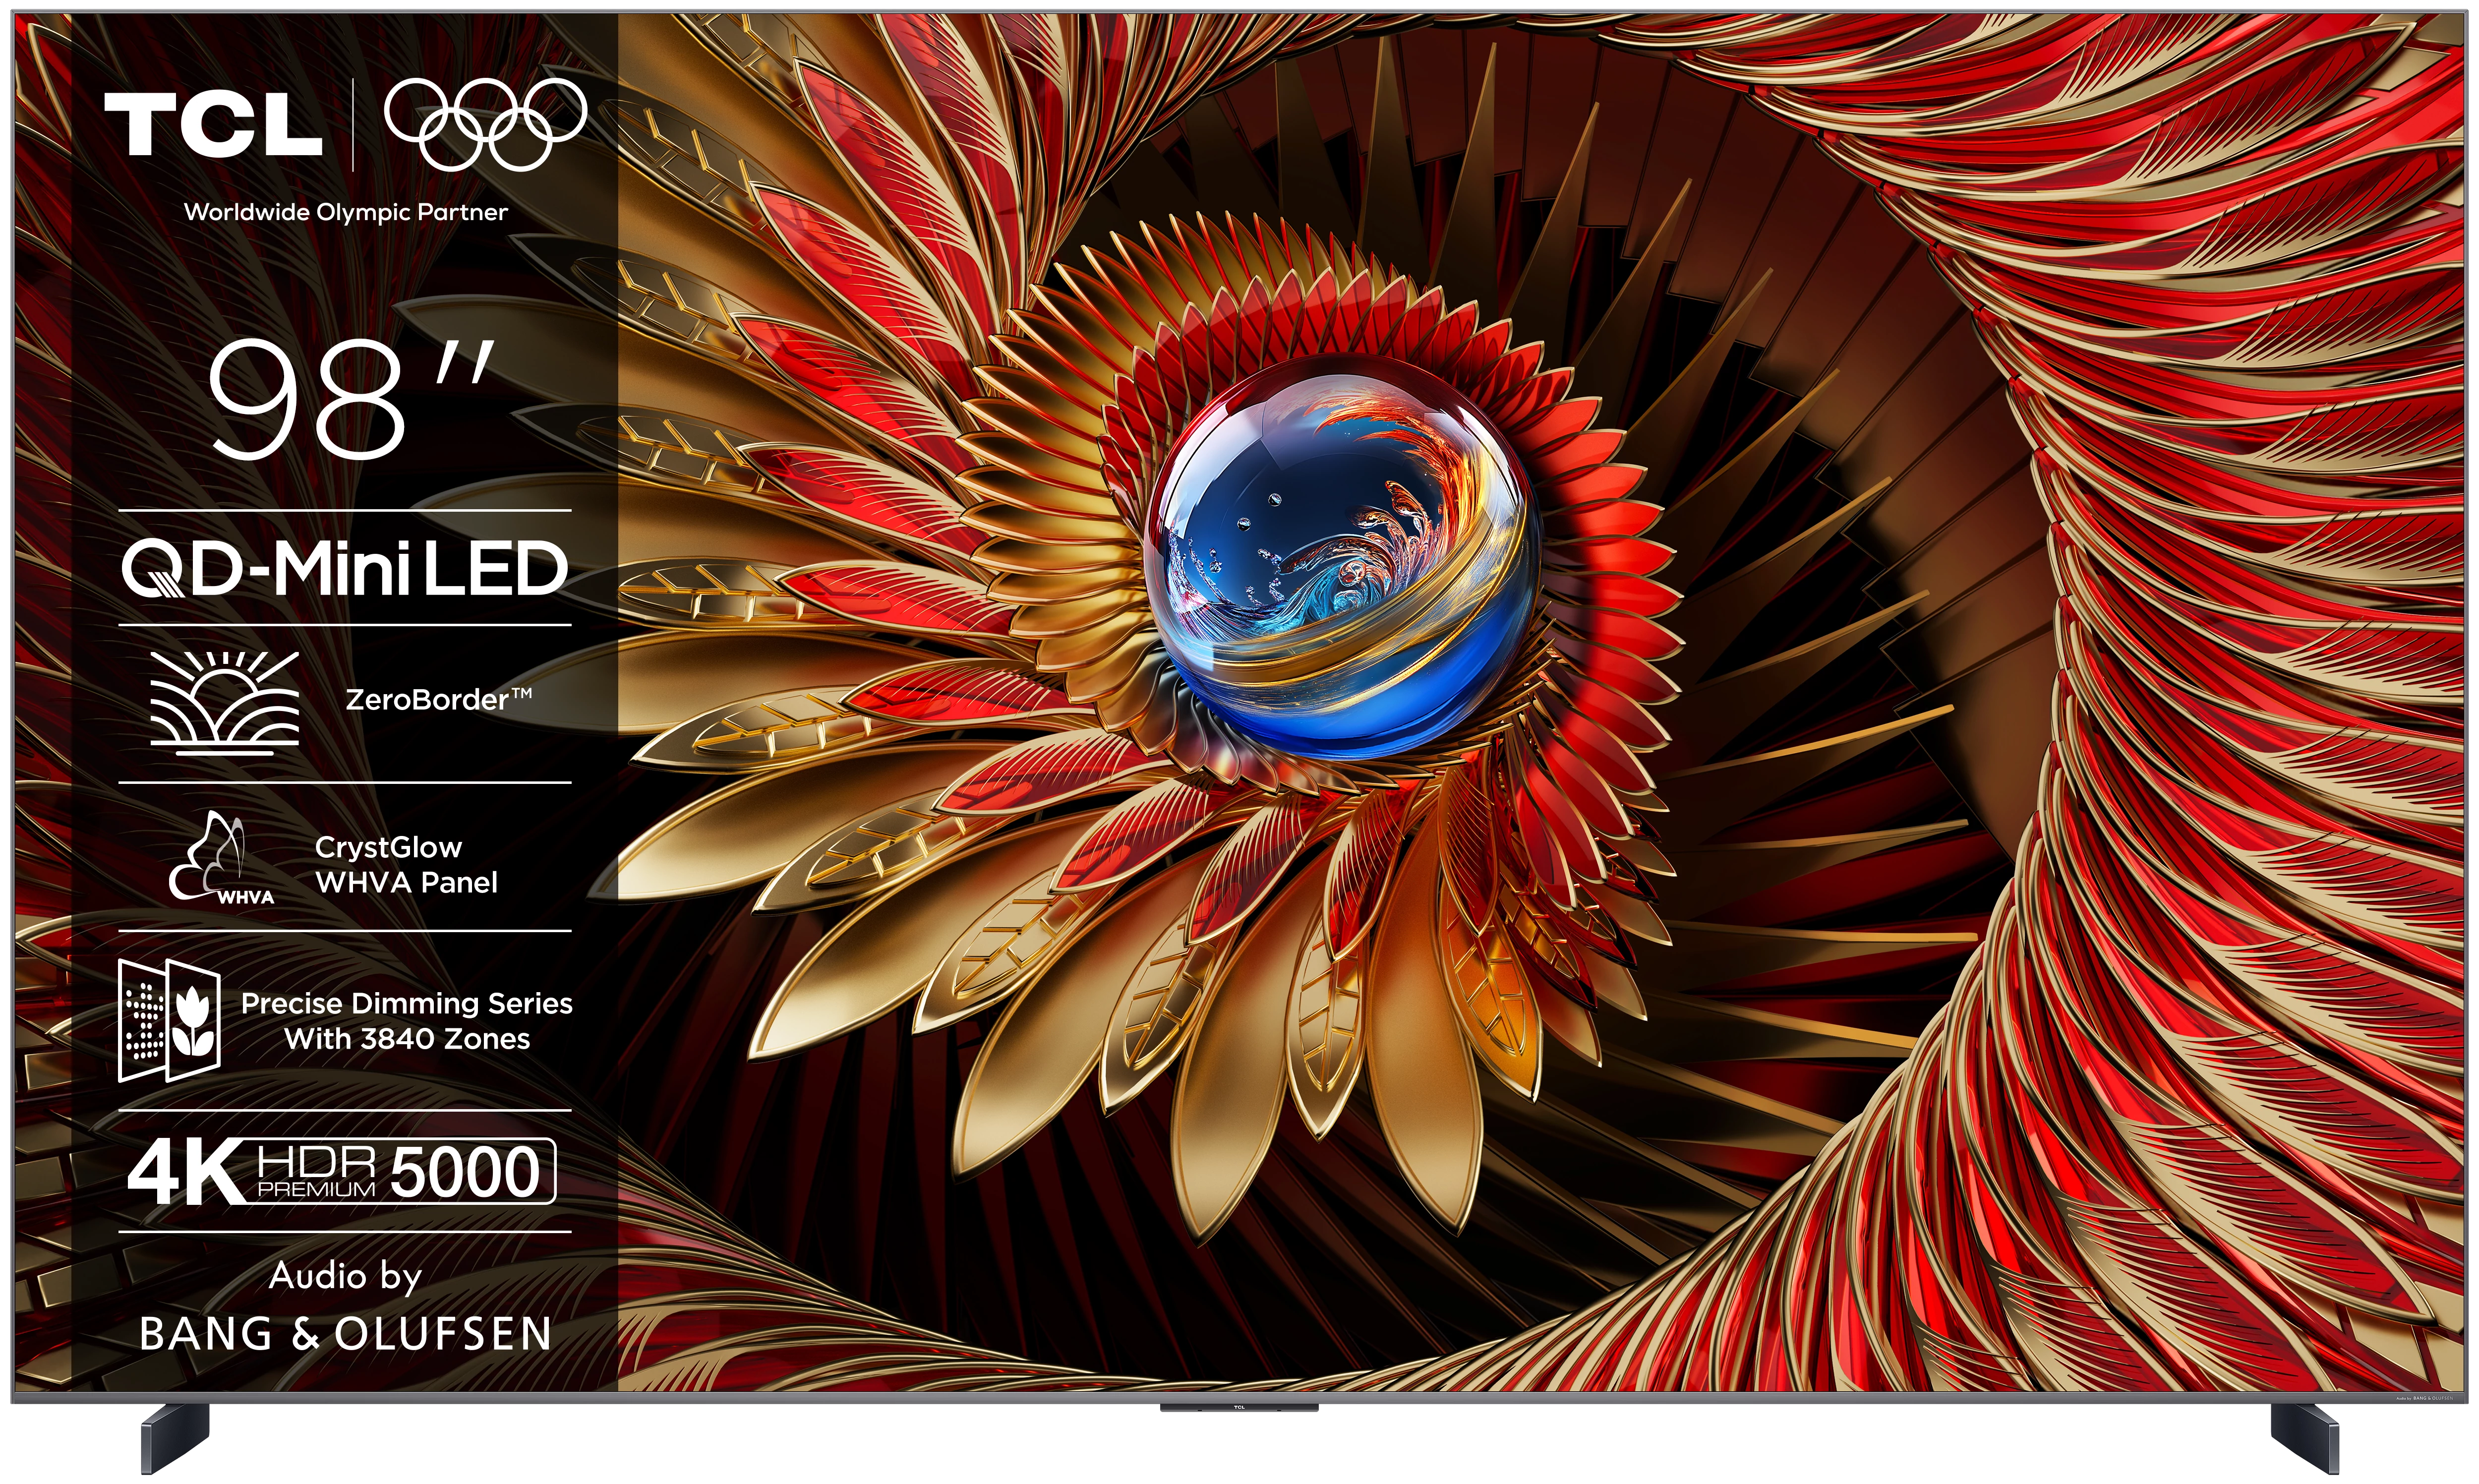Click the CrystGlow WHVA Panel text
Viewport: 2479px width, 1484px height.
(x=405, y=865)
